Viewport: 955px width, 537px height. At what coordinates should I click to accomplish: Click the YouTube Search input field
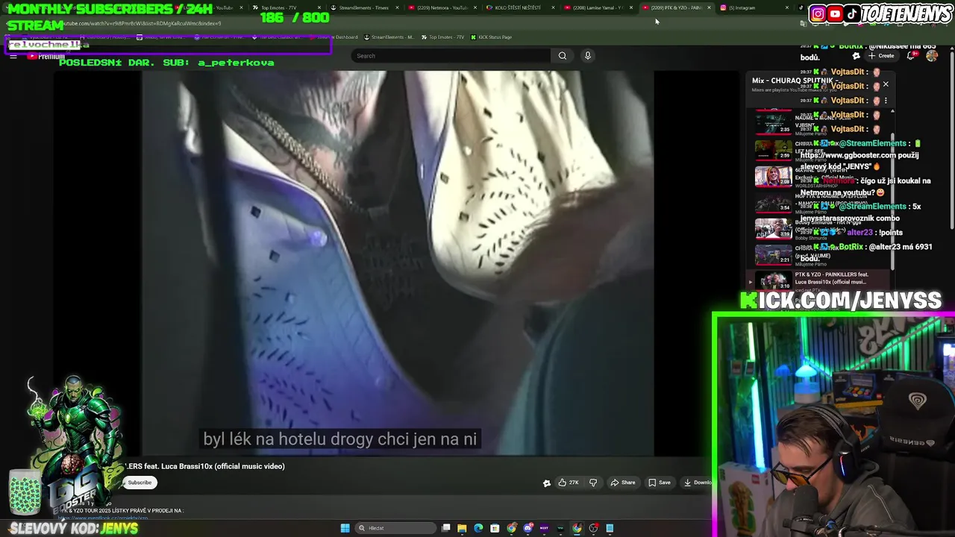click(451, 56)
